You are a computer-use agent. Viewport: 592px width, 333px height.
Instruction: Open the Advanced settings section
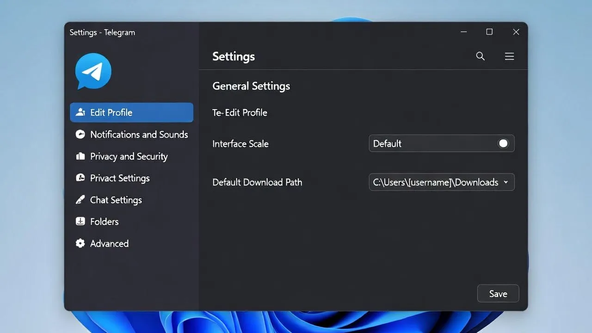[109, 243]
